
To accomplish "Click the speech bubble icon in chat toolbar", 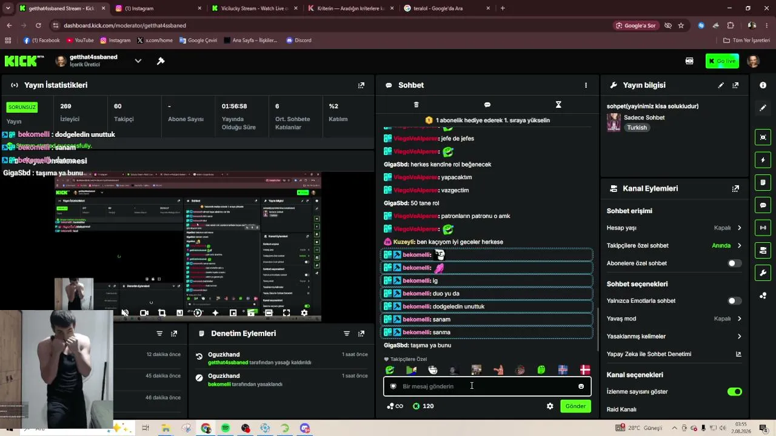I will point(487,105).
